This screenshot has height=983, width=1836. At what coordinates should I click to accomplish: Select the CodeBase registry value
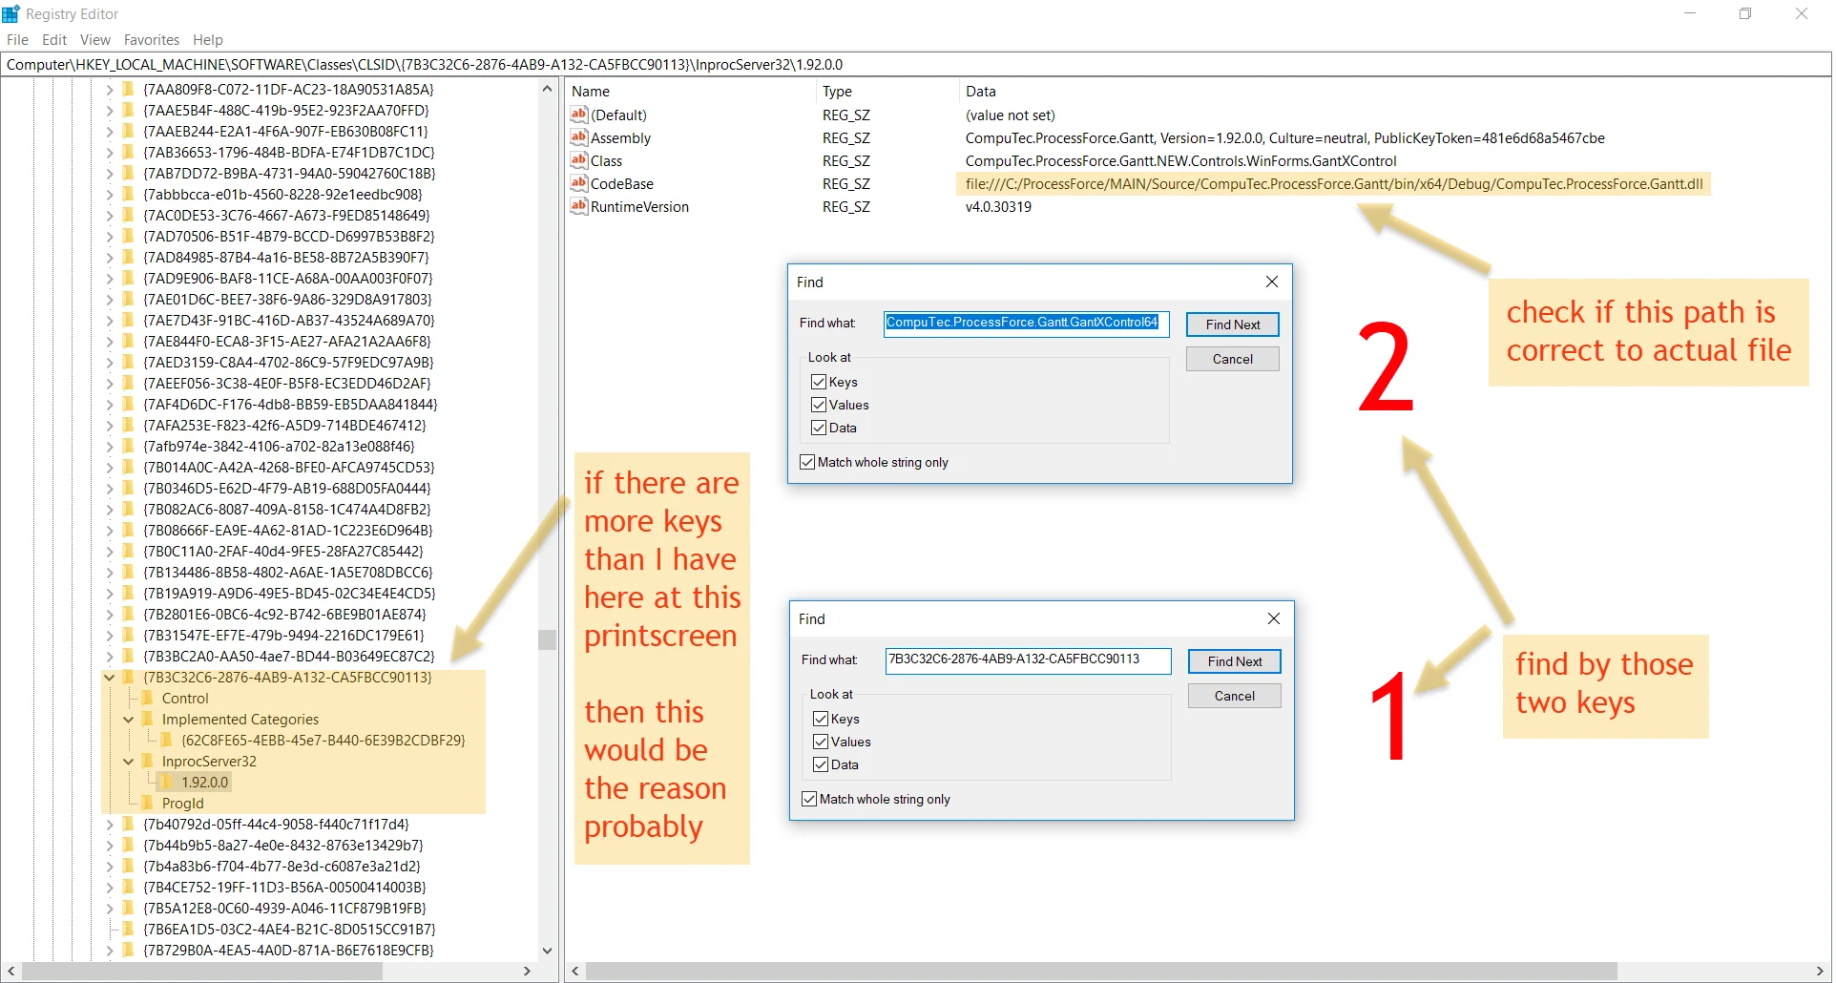click(x=623, y=183)
